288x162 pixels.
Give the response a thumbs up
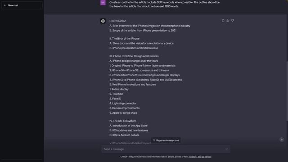click(x=228, y=21)
